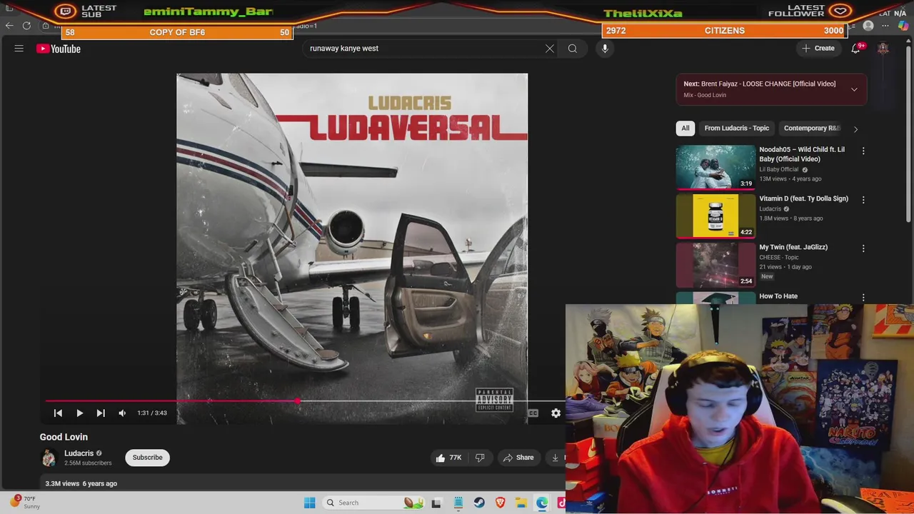Share this video

point(518,458)
